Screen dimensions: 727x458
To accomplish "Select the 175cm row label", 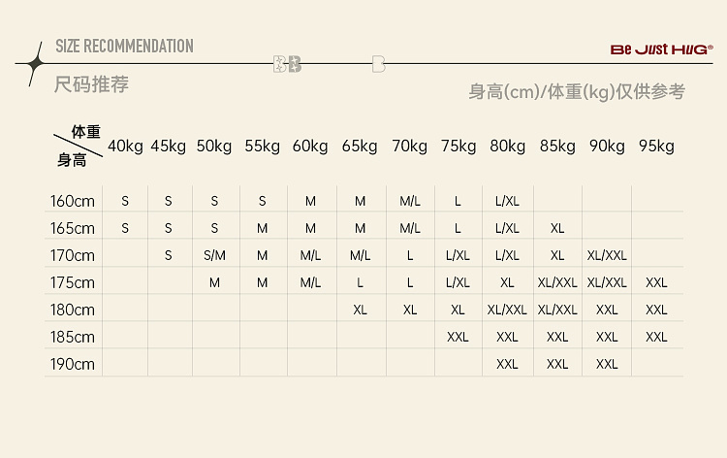I will 73,282.
